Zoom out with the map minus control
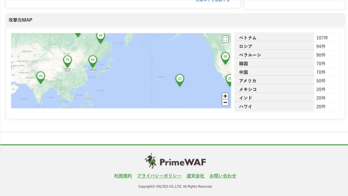Viewport: 348px width, 196px height. (x=225, y=102)
